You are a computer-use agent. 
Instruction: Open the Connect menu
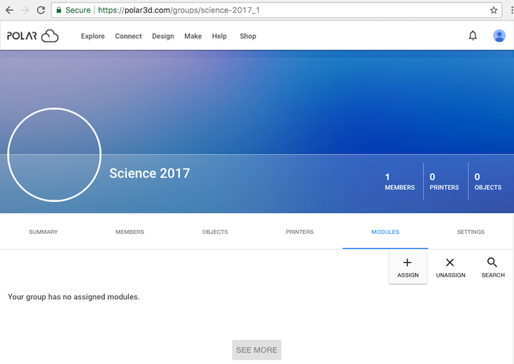click(128, 36)
